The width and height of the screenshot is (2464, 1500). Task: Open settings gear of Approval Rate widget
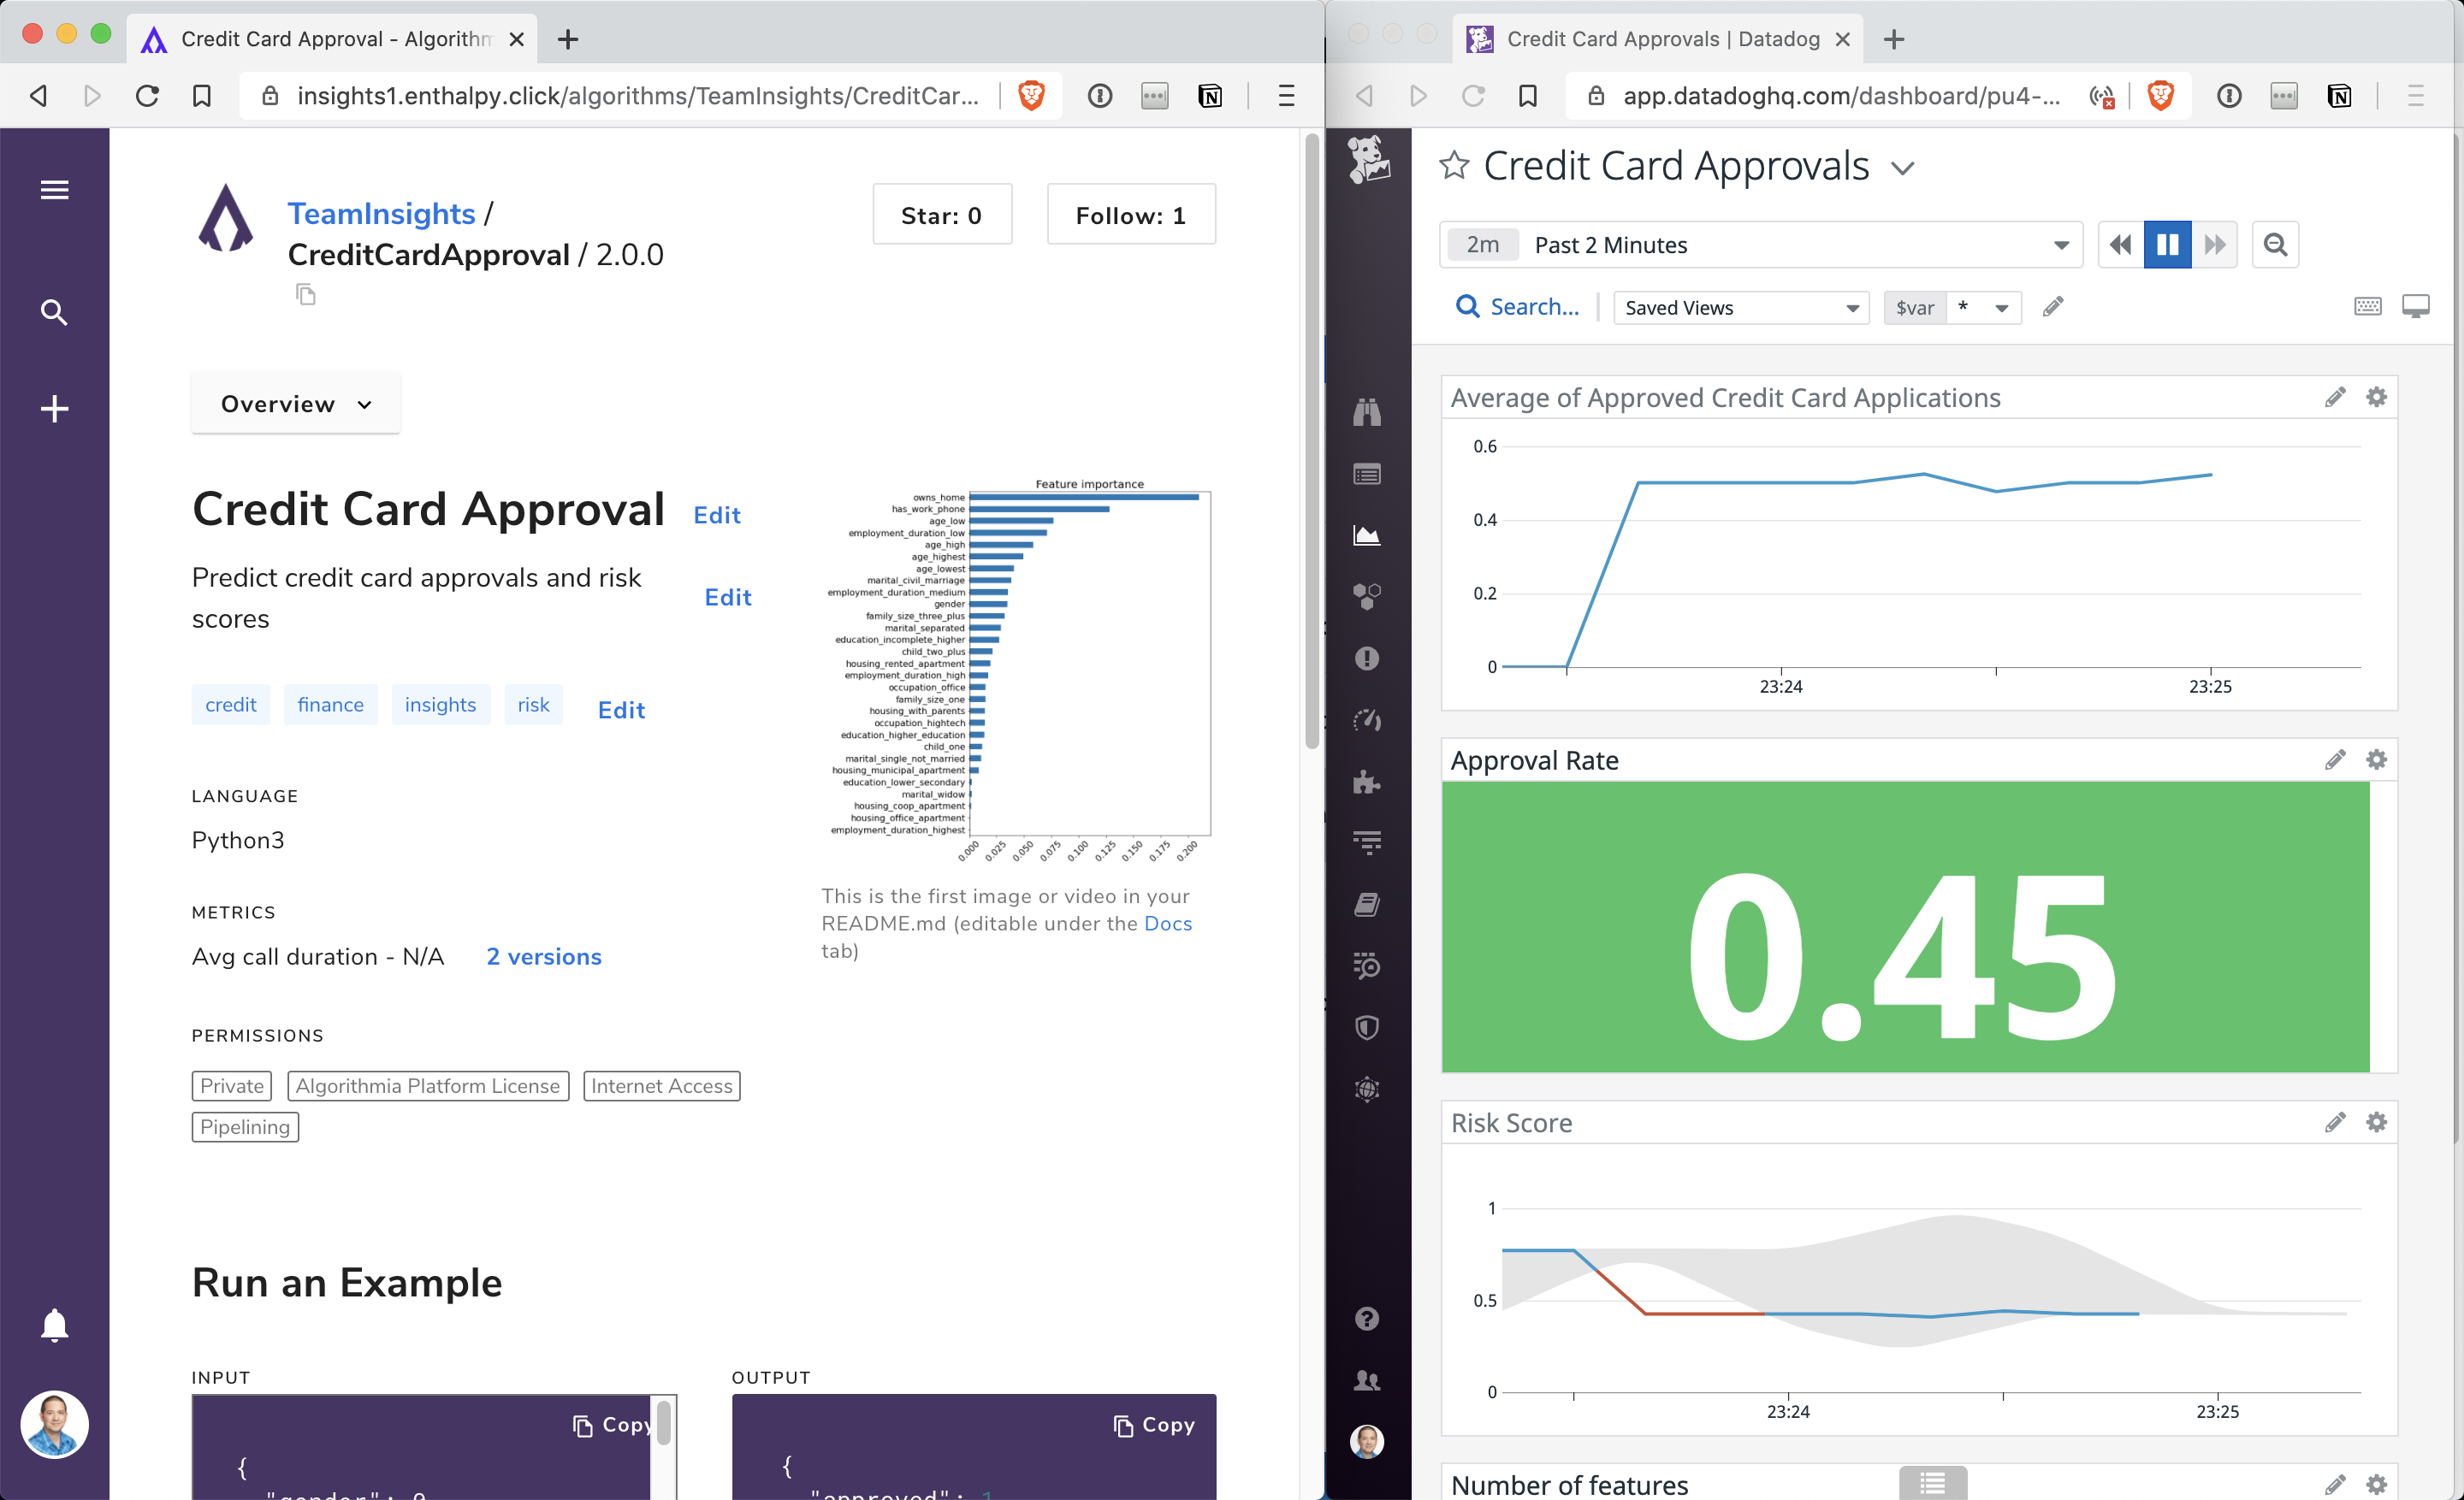click(2377, 759)
